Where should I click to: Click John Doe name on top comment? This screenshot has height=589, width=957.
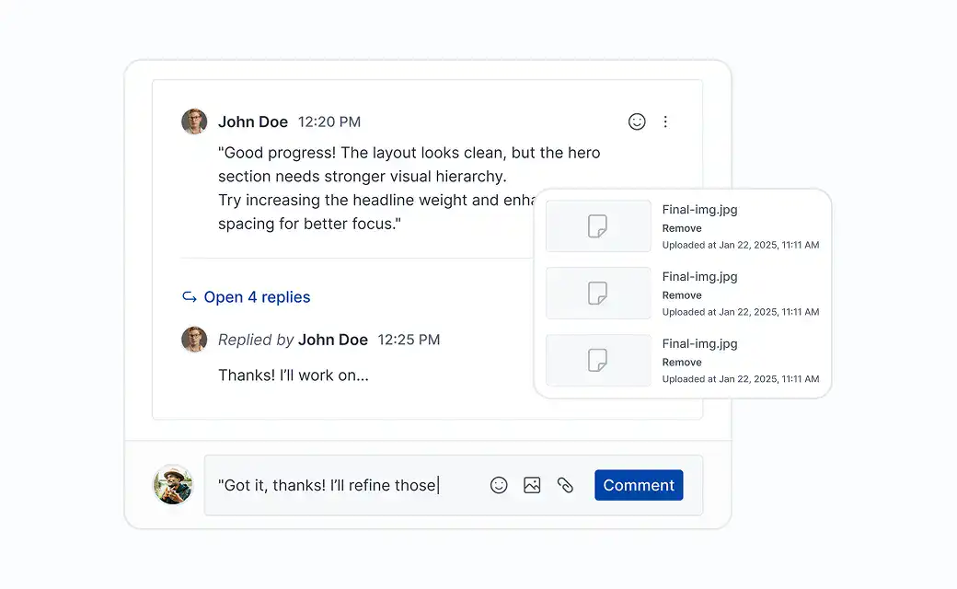253,121
